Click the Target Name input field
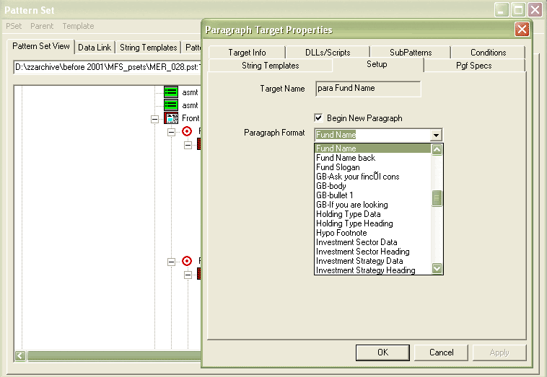The height and width of the screenshot is (377, 547). point(368,89)
